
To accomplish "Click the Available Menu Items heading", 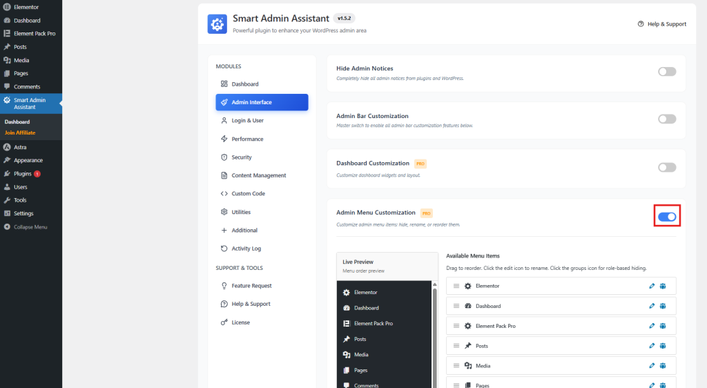I will 472,256.
